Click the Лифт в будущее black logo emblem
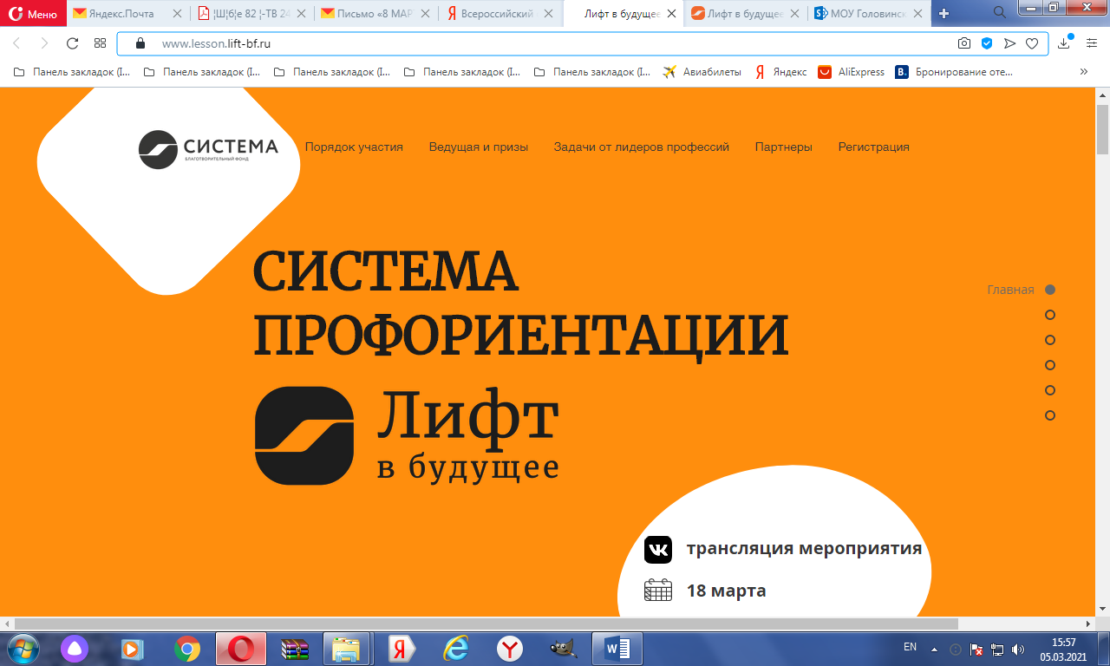 pos(304,435)
